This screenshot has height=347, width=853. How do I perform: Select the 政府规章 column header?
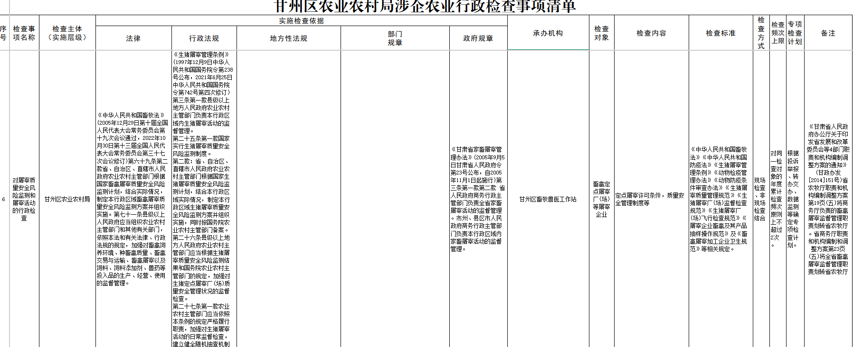click(x=478, y=38)
